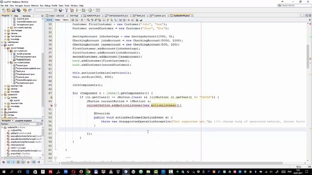Click the Shift Line Left editor icon

(120, 20)
